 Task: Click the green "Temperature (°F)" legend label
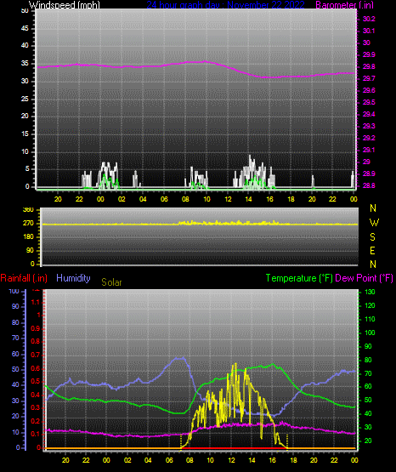point(299,278)
